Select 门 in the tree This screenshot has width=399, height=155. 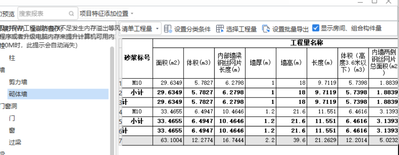click(12, 118)
